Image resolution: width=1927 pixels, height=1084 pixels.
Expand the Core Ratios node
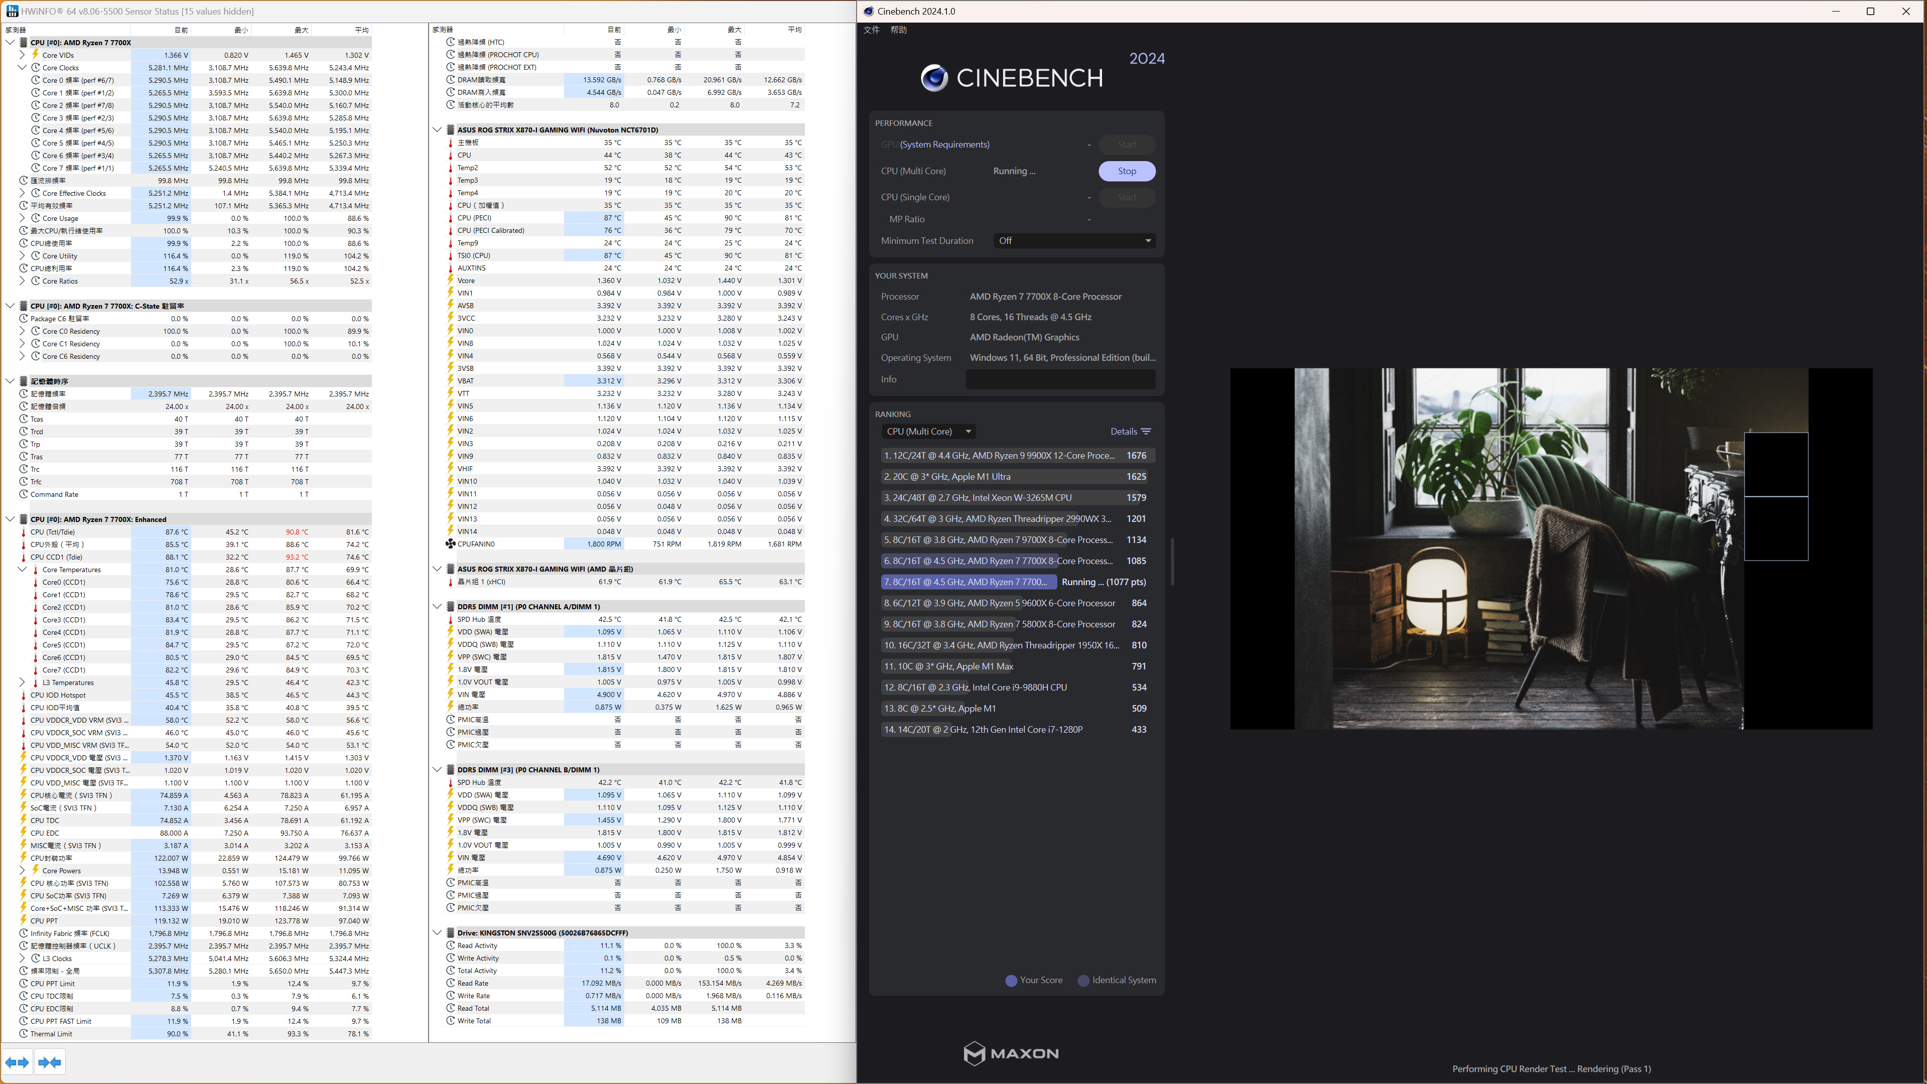point(22,281)
